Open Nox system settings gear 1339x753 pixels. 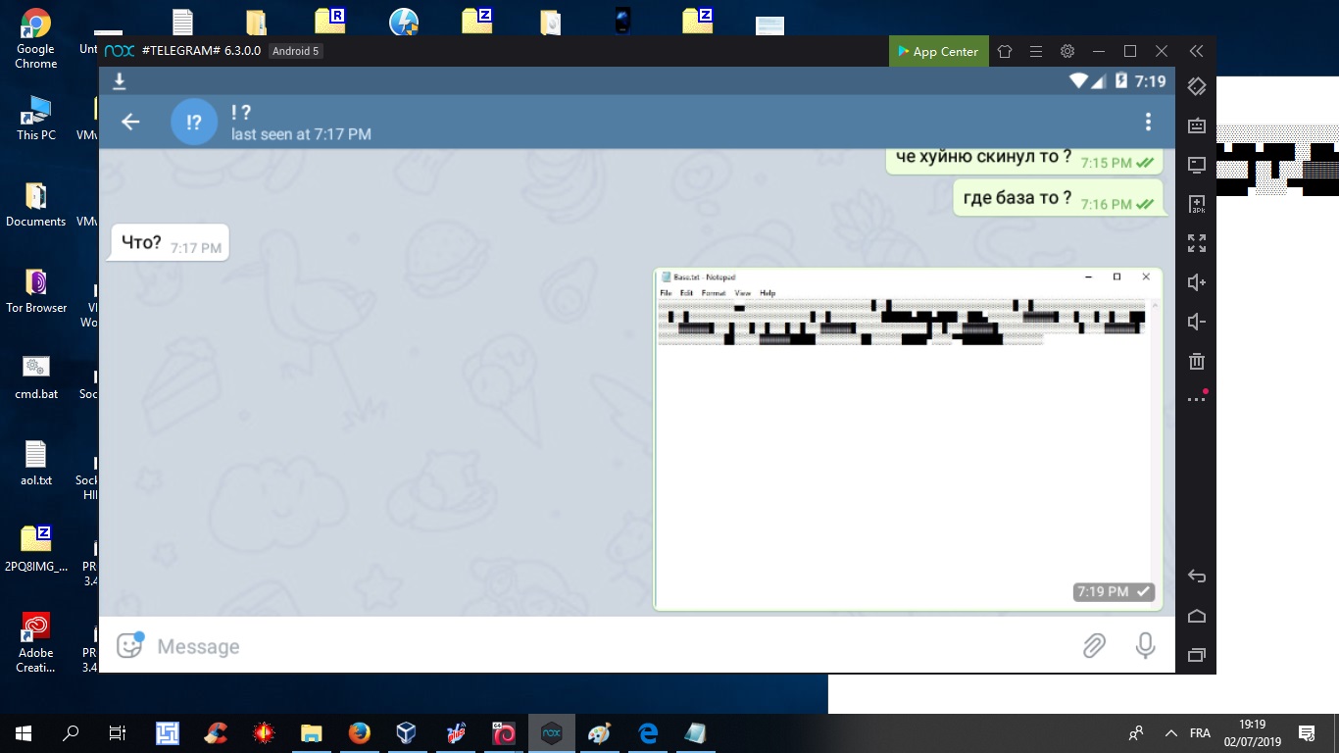click(1067, 51)
